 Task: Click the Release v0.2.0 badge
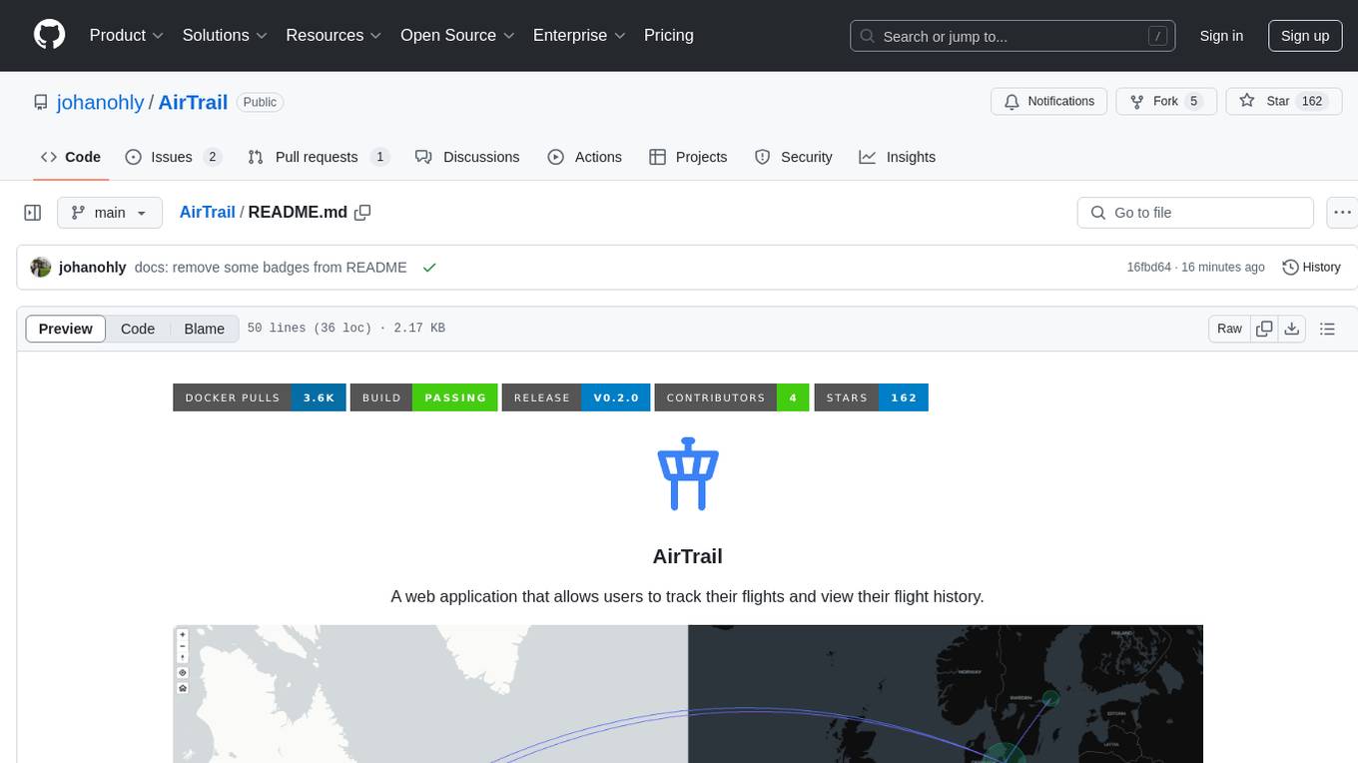tap(576, 397)
